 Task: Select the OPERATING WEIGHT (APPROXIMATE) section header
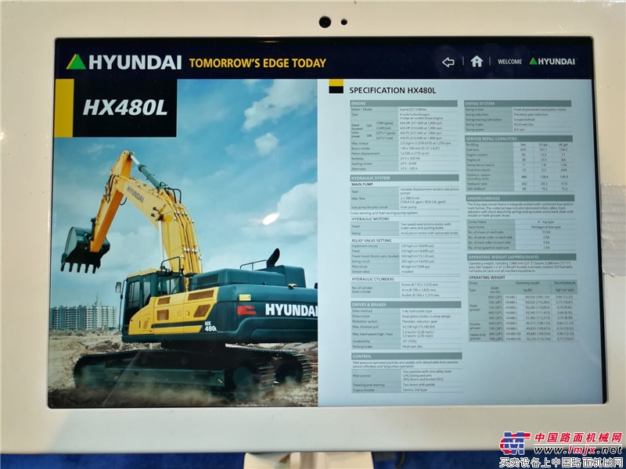tap(522, 257)
